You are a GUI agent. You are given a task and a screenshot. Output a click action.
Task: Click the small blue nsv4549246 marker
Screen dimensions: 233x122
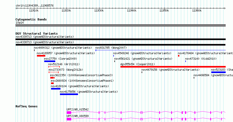(x=114, y=56)
